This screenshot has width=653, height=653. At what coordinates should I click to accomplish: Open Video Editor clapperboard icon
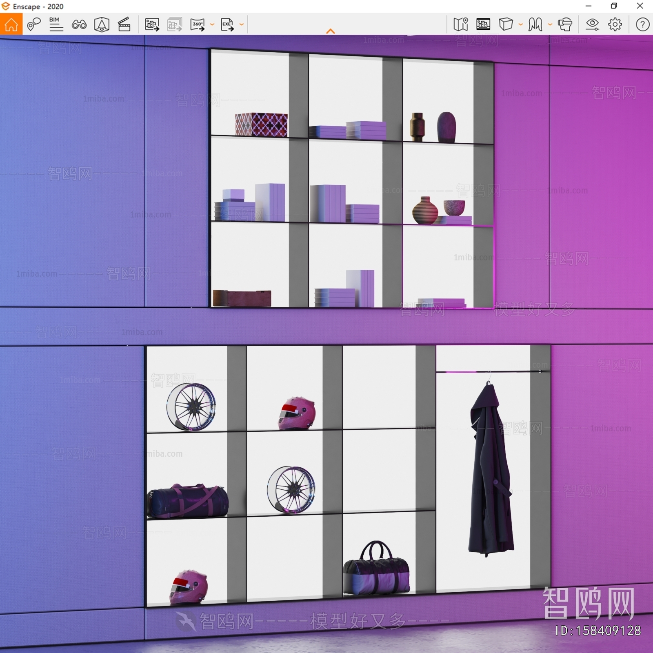[124, 24]
